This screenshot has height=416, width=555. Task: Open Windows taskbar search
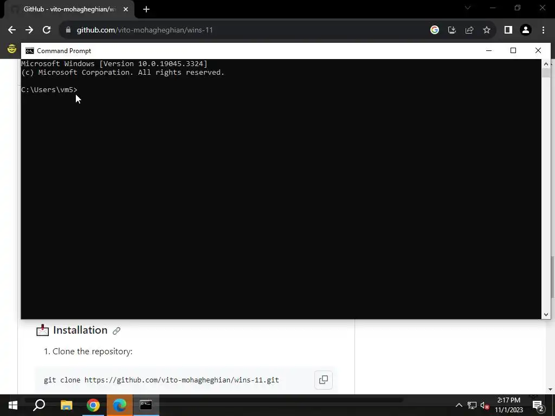(x=39, y=405)
